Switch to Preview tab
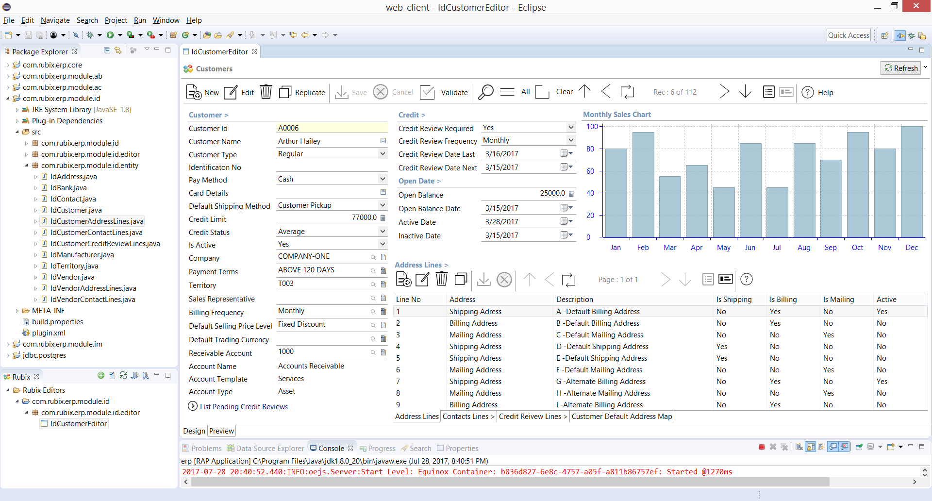Viewport: 932px width, 501px height. [x=221, y=431]
